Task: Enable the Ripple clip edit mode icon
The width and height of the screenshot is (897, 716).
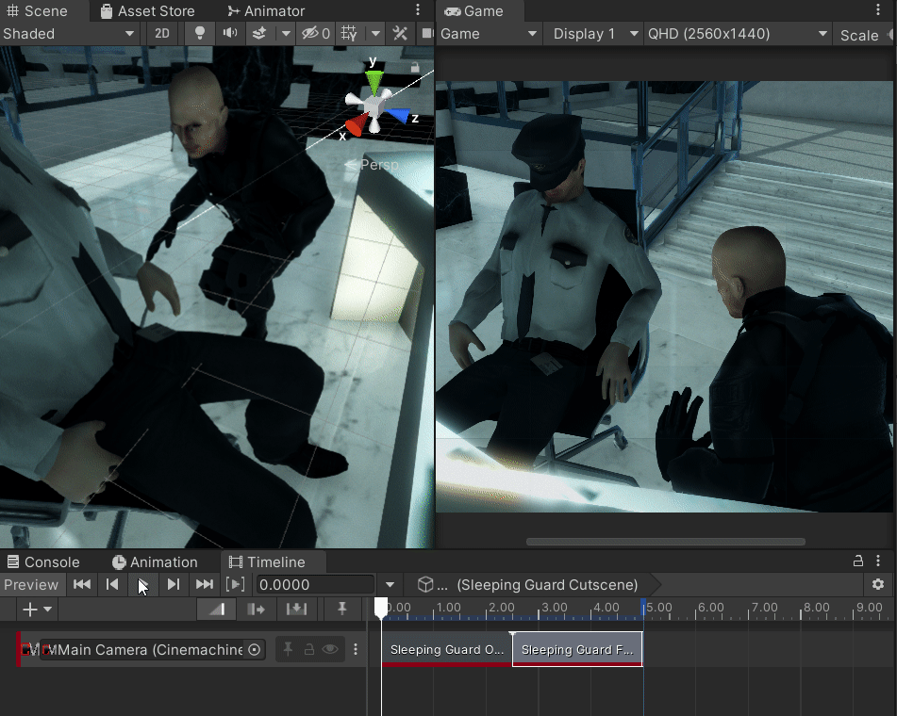Action: 257,610
